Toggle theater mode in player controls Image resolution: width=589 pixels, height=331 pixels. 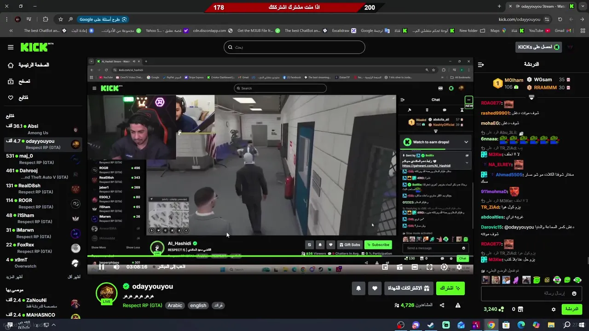pos(415,267)
